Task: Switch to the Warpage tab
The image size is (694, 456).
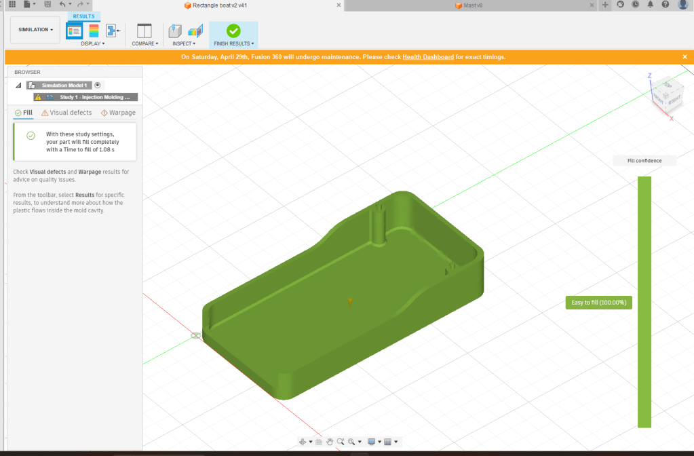Action: (118, 113)
